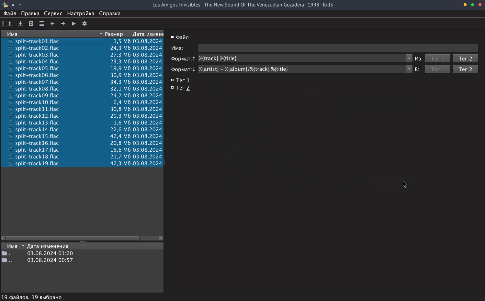Screen dimensions: 485x301
Task: Open the Сервис menu
Action: pyautogui.click(x=53, y=13)
